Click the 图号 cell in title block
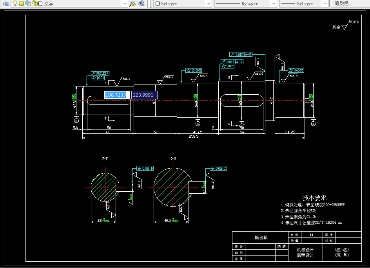This screenshot has height=268, width=370. pos(329,235)
